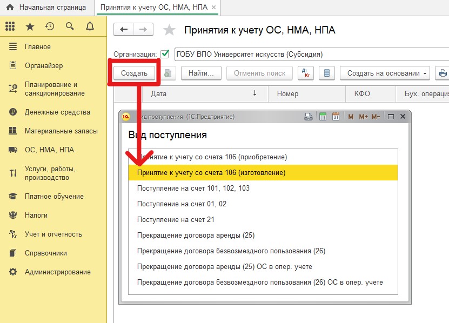
Task: Click the Налоги eagle icon
Action: click(12, 215)
